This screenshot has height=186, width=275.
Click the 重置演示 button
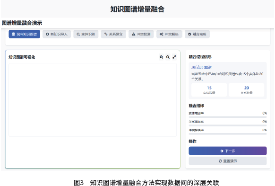click(x=228, y=161)
